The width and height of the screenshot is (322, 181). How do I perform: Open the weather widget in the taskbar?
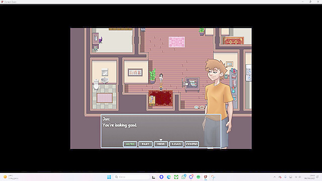pyautogui.click(x=11, y=177)
